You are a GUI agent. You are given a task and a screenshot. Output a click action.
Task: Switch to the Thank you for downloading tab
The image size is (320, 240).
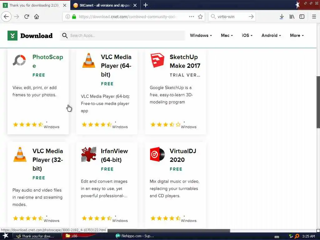(x=35, y=5)
